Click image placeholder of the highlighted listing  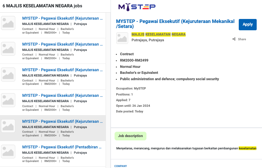[8, 126]
